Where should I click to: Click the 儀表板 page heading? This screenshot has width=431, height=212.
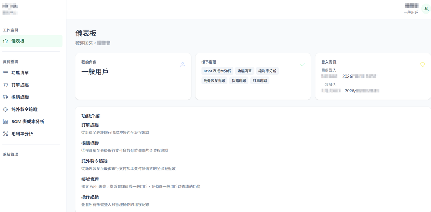click(x=86, y=34)
